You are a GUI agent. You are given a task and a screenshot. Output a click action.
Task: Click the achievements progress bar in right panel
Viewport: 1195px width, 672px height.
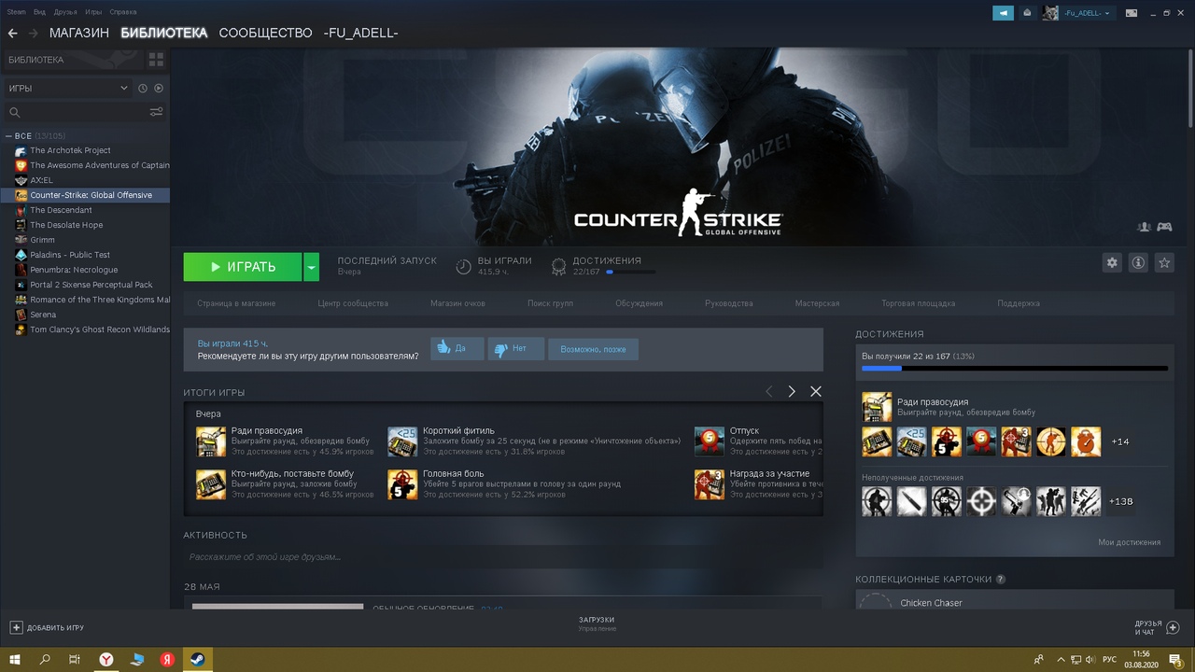pyautogui.click(x=1015, y=369)
